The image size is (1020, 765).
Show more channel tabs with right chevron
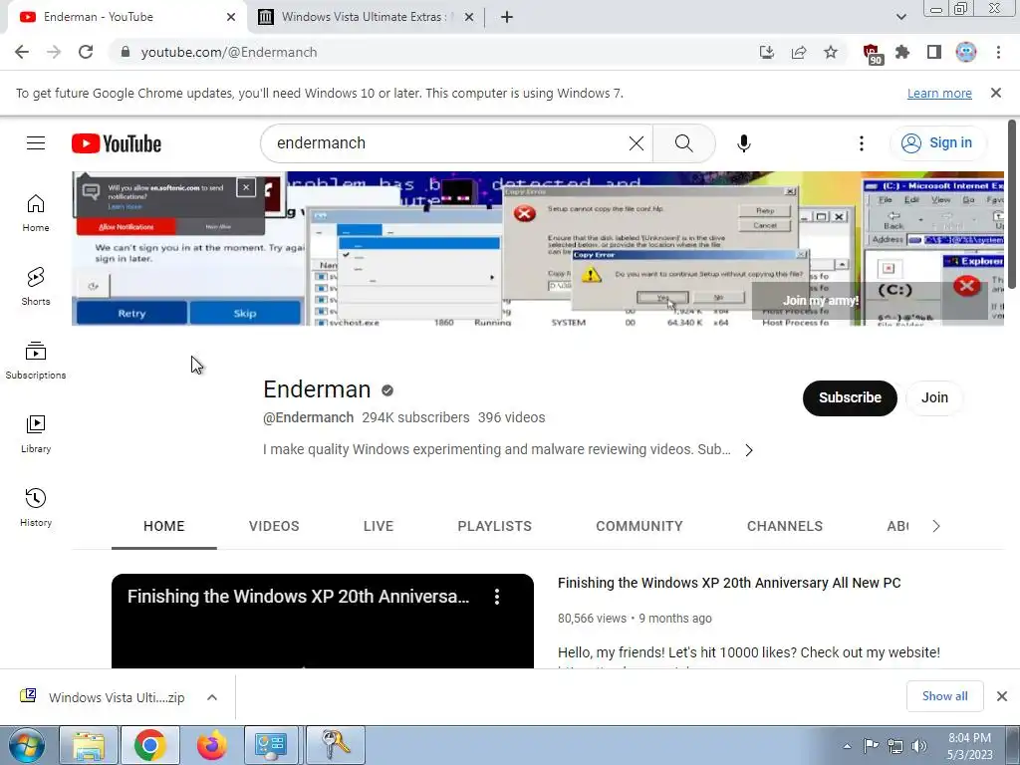click(x=936, y=526)
